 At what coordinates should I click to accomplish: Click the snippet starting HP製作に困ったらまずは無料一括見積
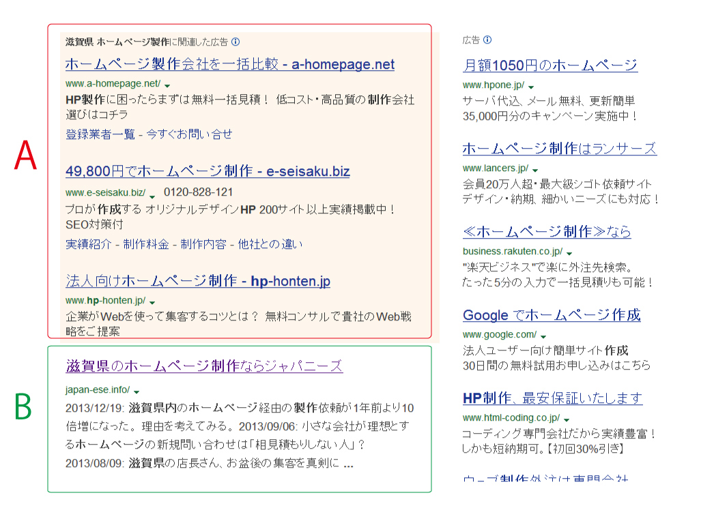pyautogui.click(x=240, y=107)
